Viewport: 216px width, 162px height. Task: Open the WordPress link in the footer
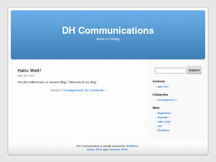click(132, 146)
